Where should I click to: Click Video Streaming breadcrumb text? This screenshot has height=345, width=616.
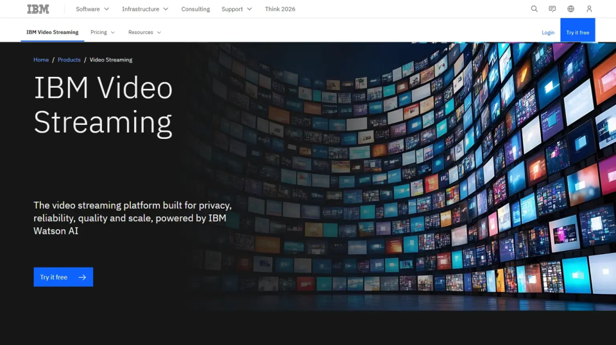click(111, 60)
